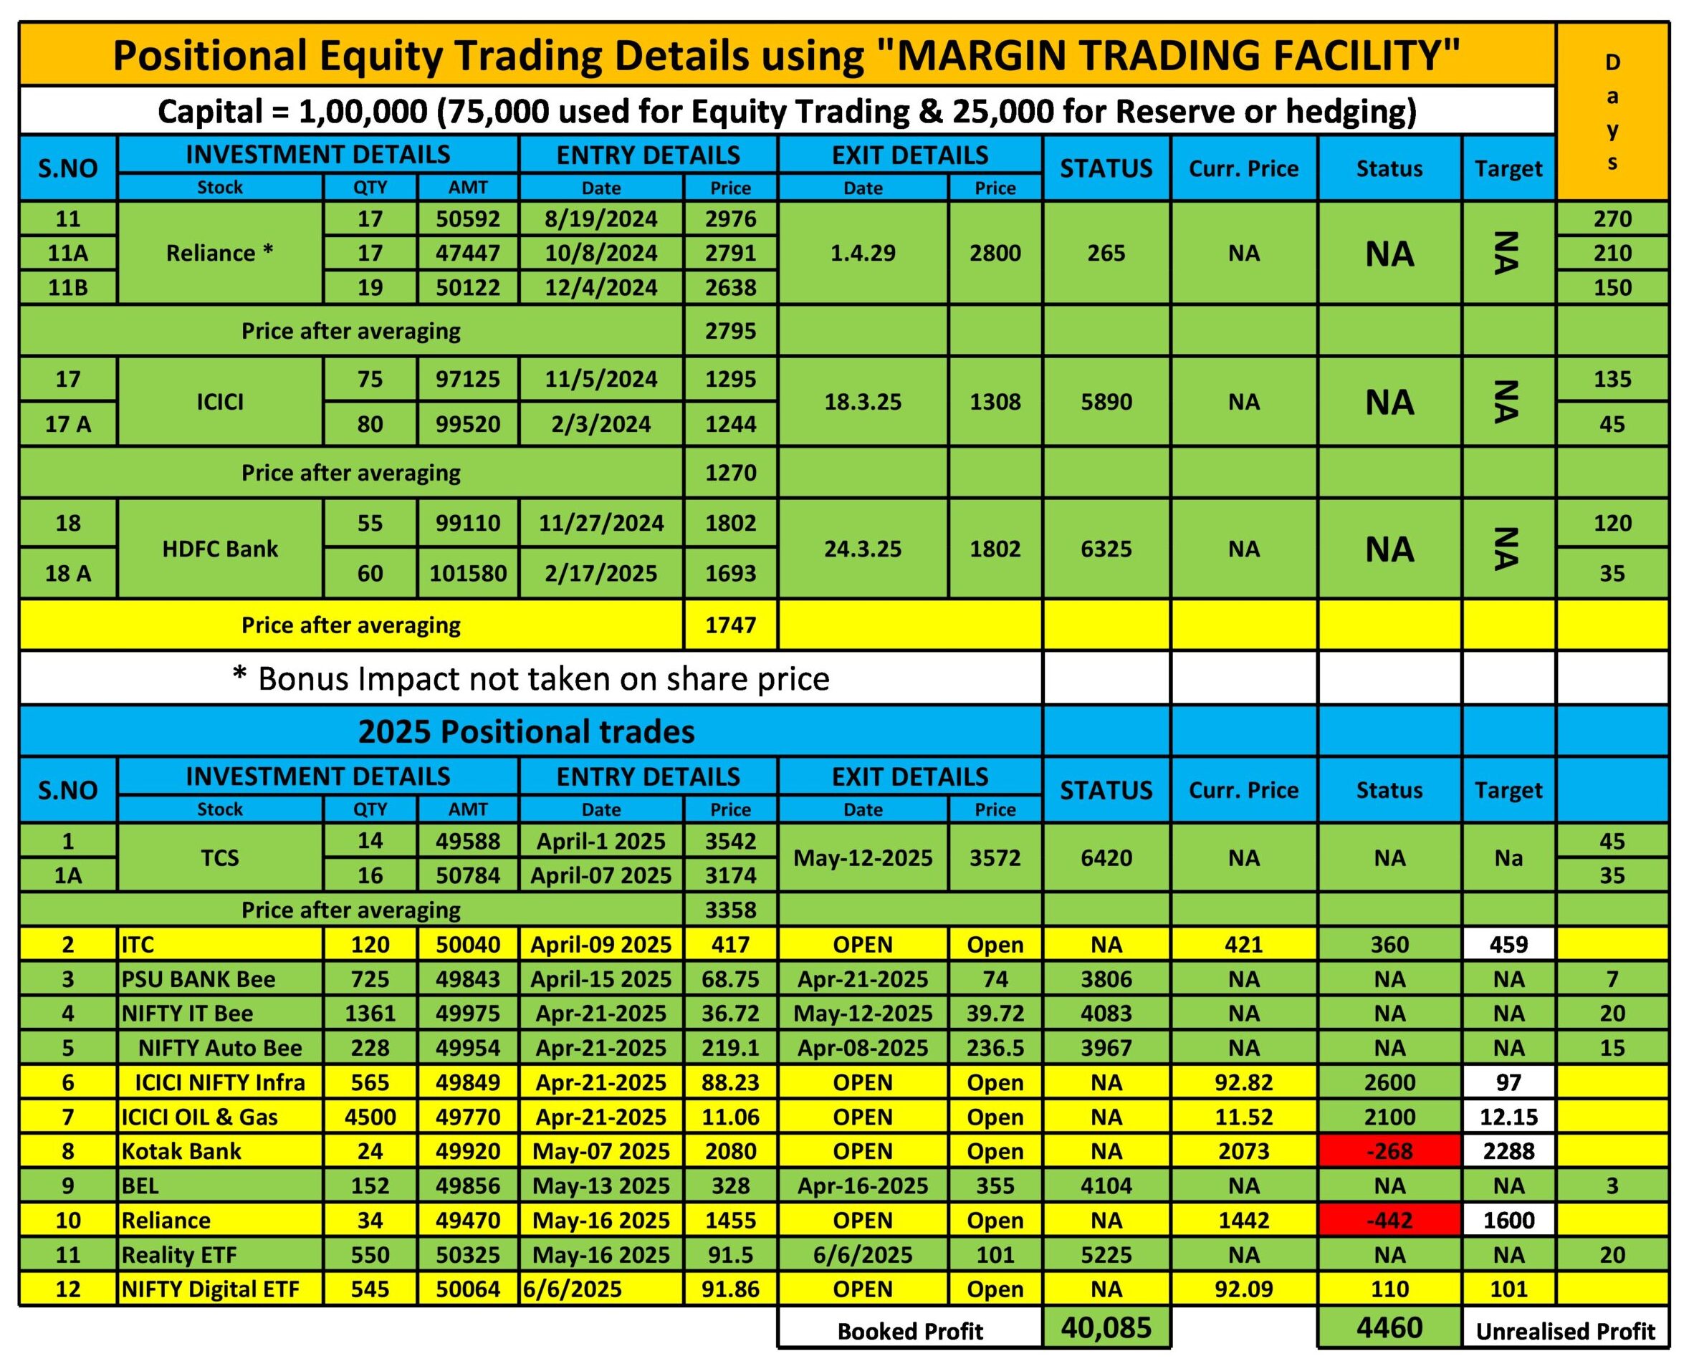
Task: Click the 'NIFTY Auto Bee' cell
Action: (219, 1048)
